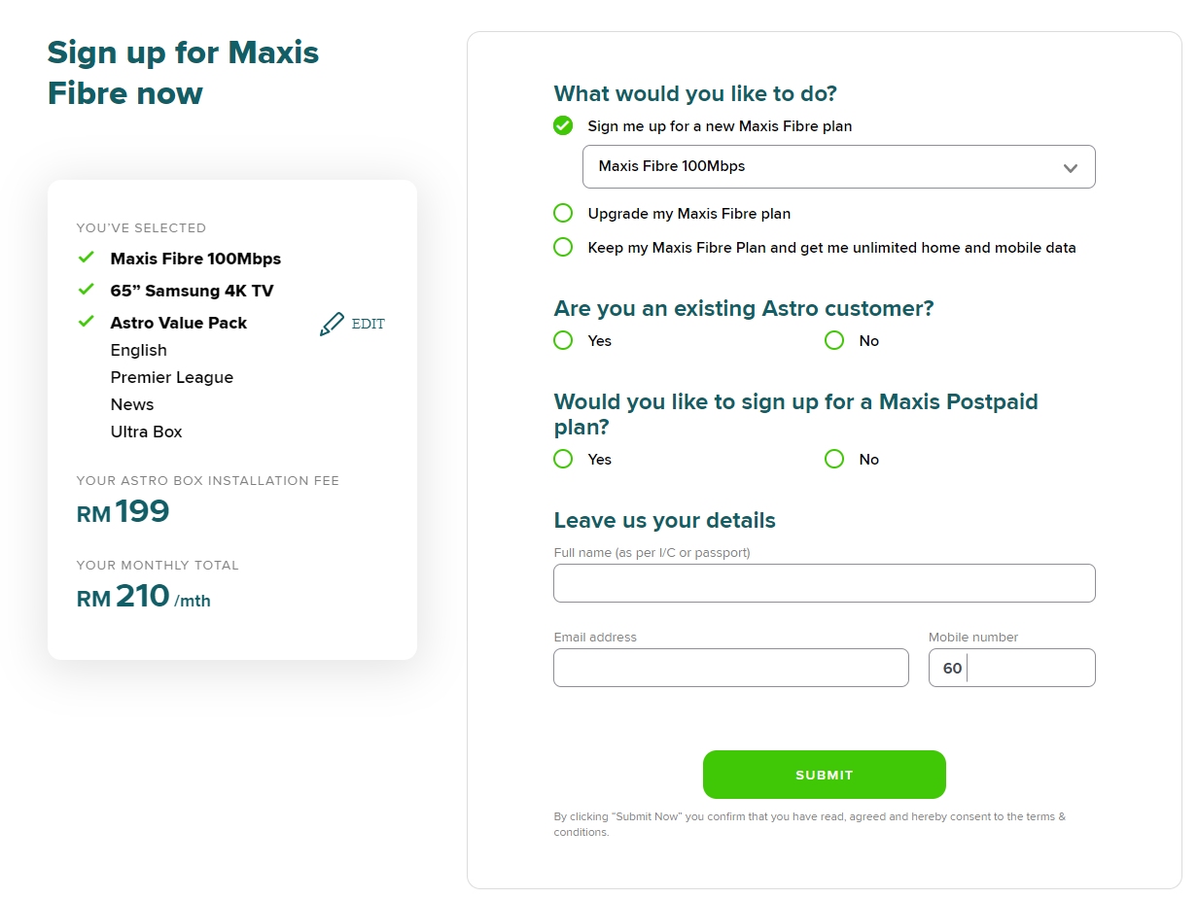Click green checkmark beside Maxis Fibre 100Mbps
The image size is (1198, 899).
[x=87, y=258]
